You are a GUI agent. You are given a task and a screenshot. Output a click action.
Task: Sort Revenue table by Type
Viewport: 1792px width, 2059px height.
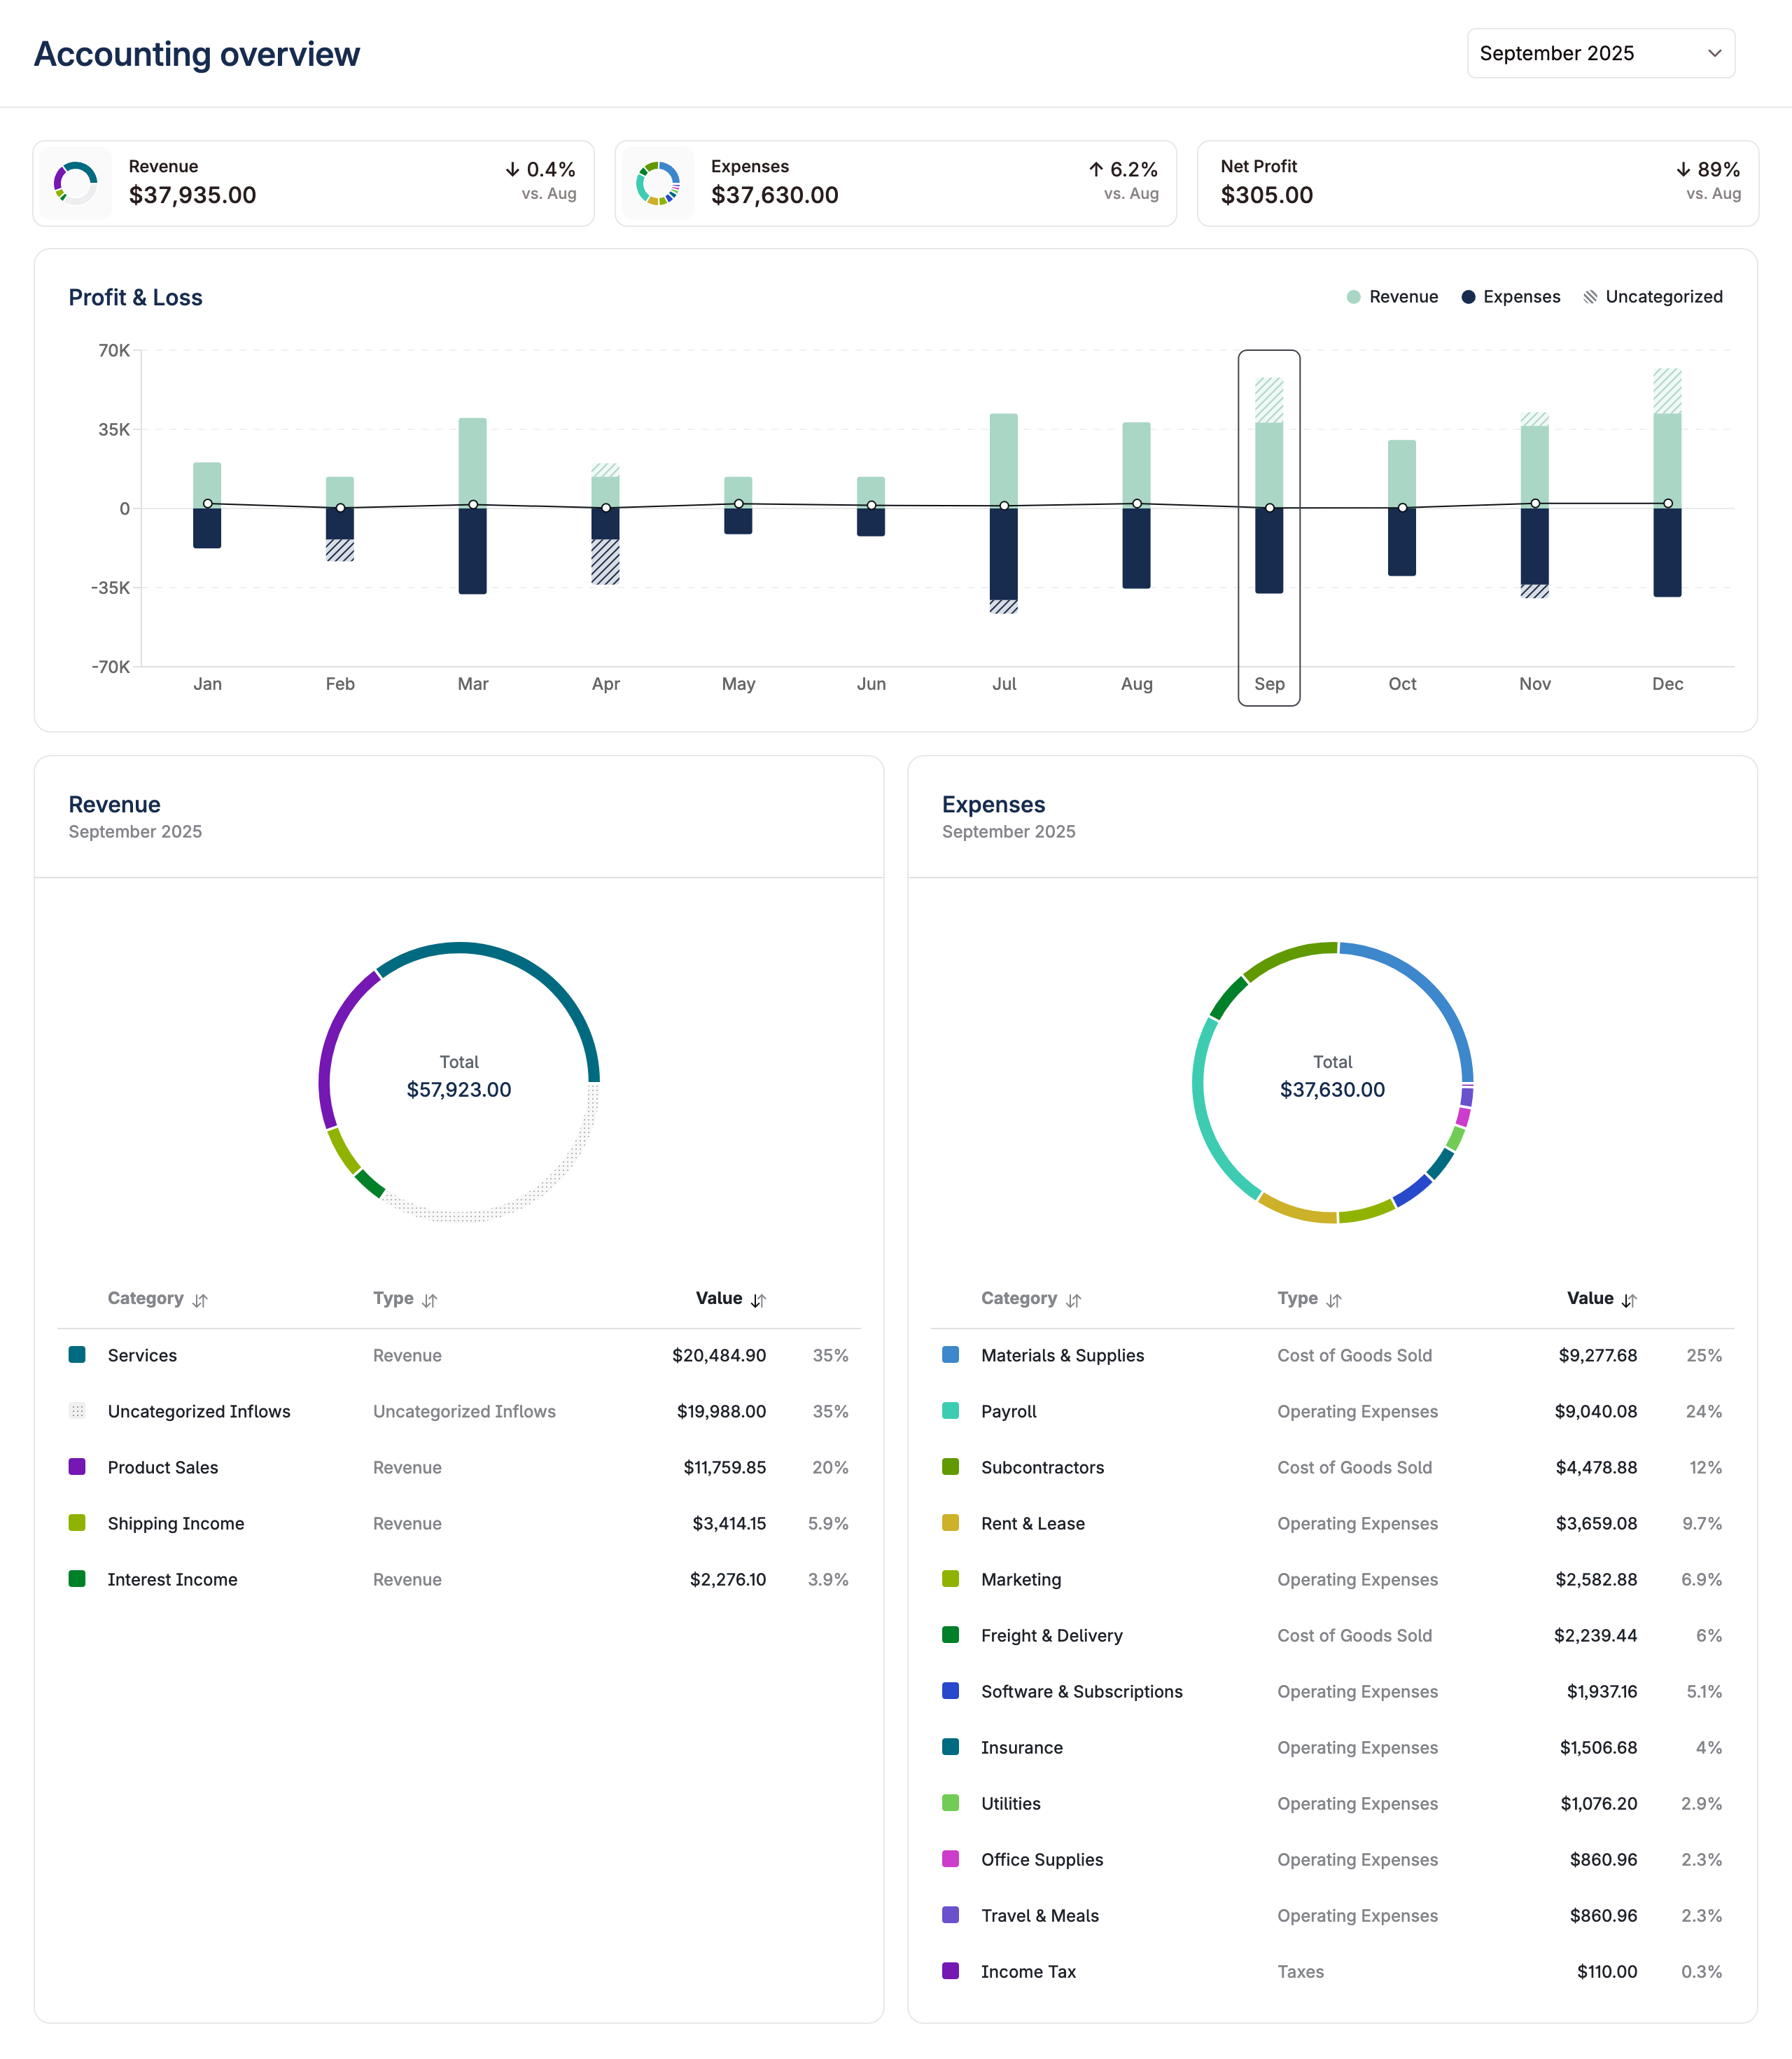pyautogui.click(x=405, y=1298)
